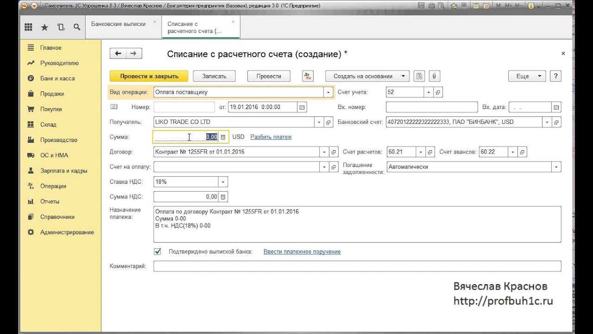Screen dimensions: 593x334
Task: Open Получатель record with open-form icon
Action: (x=328, y=122)
